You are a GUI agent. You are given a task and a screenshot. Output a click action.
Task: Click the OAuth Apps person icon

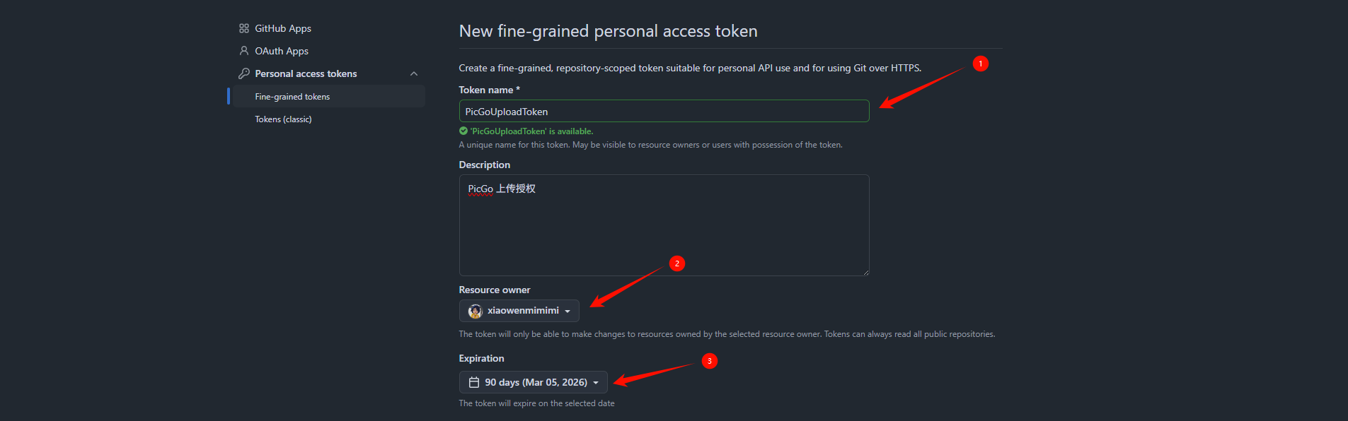coord(244,51)
